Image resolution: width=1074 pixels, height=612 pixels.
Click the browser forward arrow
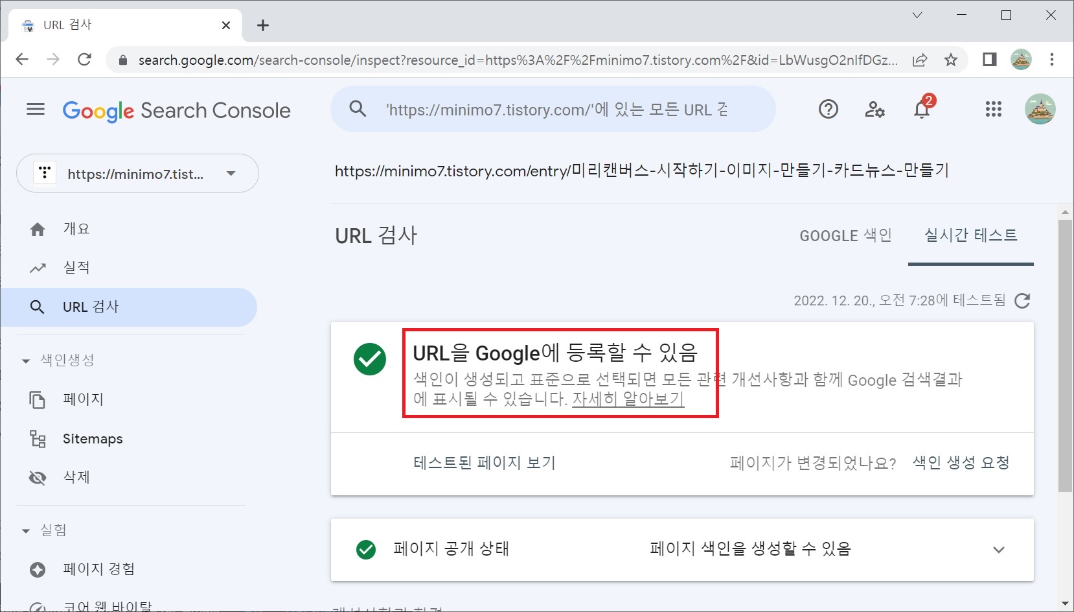tap(53, 60)
